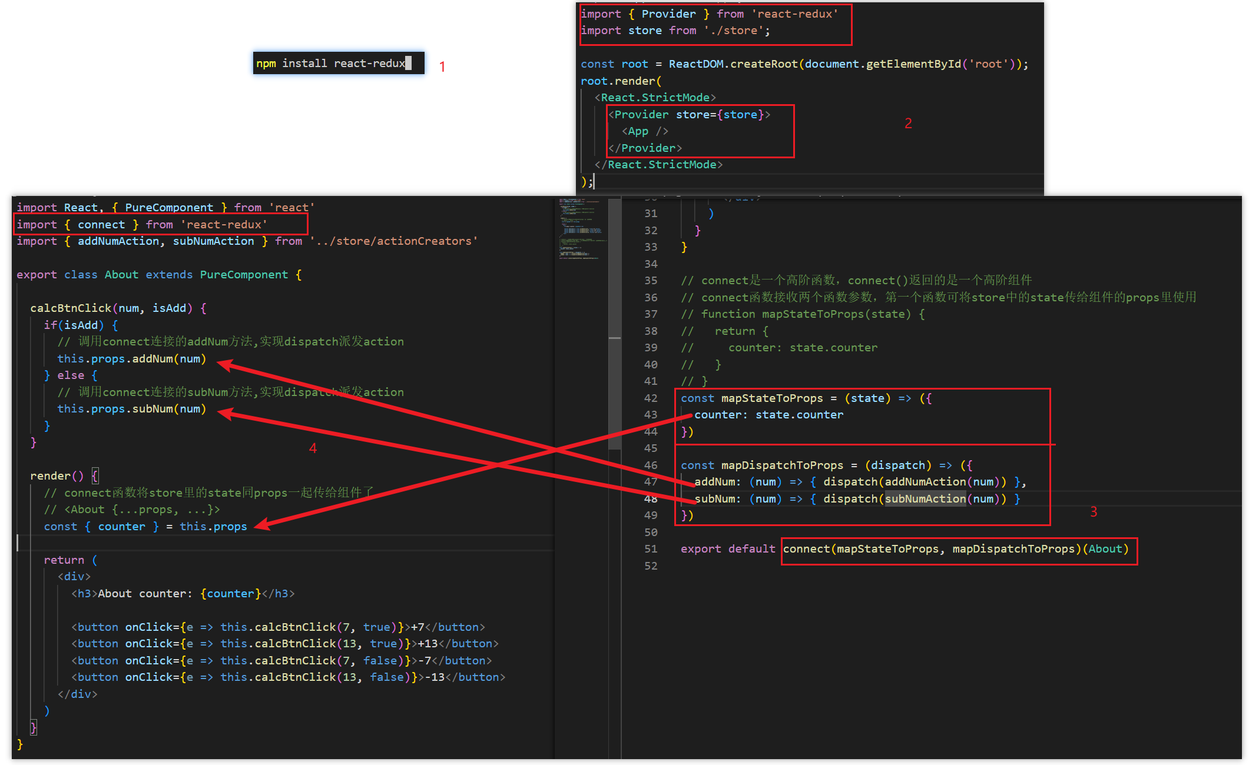This screenshot has width=1249, height=765.
Task: Click the this.props.addNum(num) call
Action: point(131,358)
